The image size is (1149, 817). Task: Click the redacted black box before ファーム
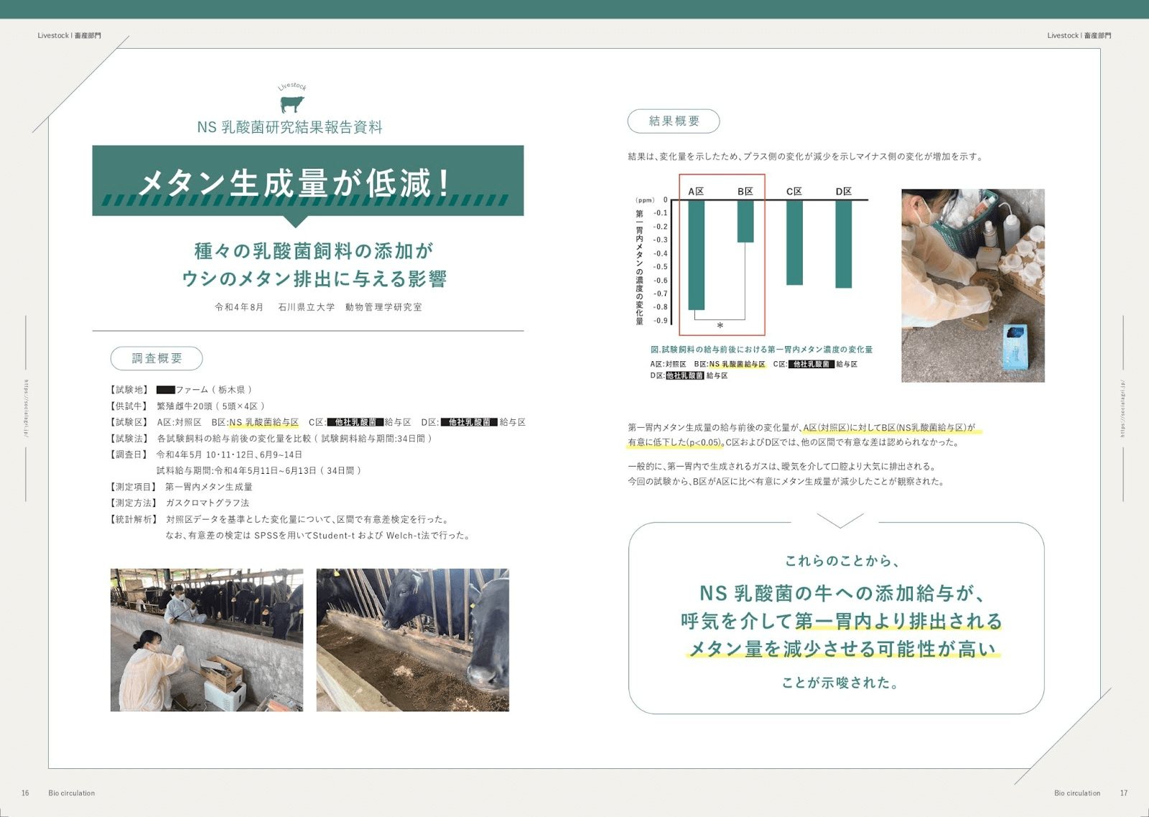click(x=165, y=390)
